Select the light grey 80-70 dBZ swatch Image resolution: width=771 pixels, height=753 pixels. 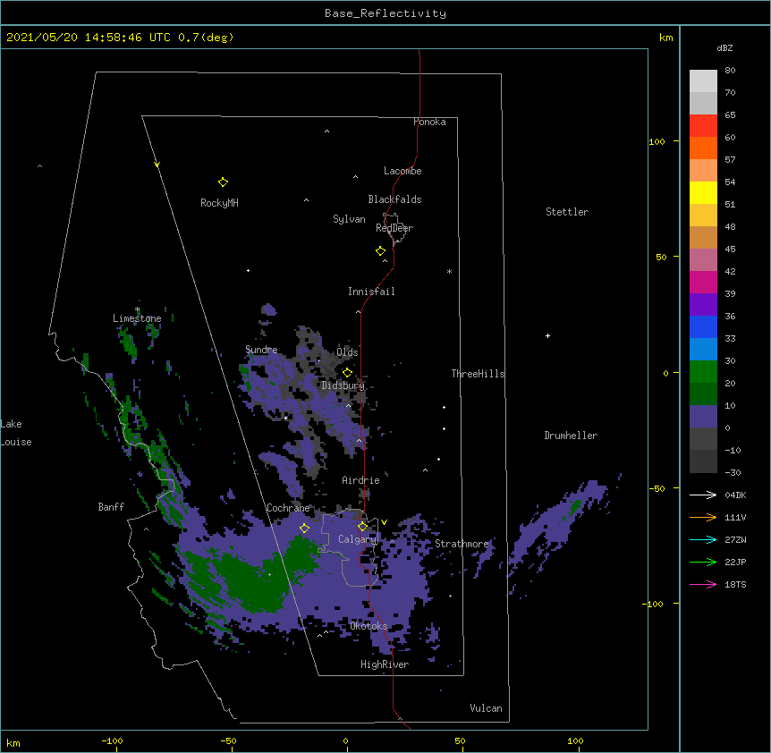[x=703, y=81]
